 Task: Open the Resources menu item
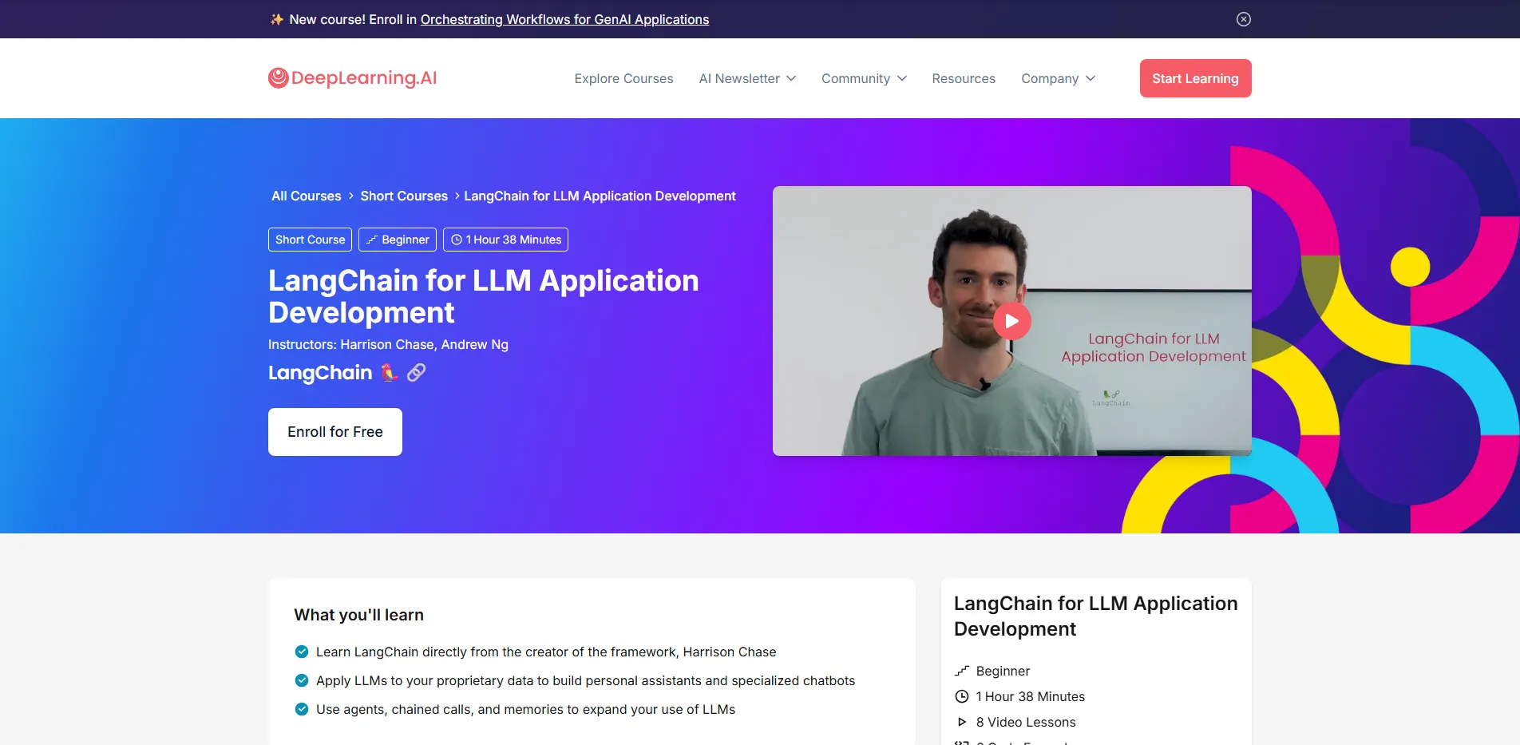[964, 78]
